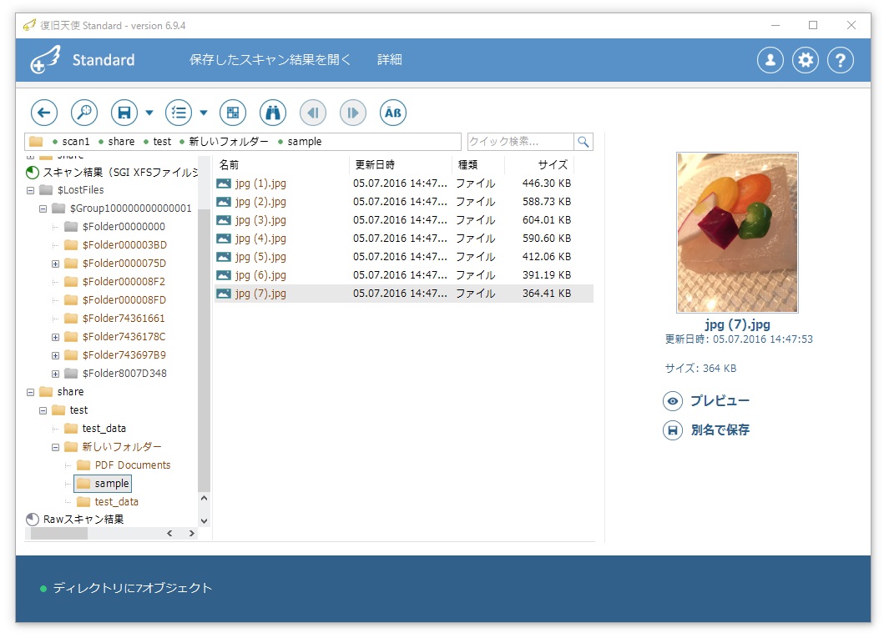Image resolution: width=884 pixels, height=638 pixels.
Task: Expand the $Folder743697B9 node
Action: tap(55, 355)
